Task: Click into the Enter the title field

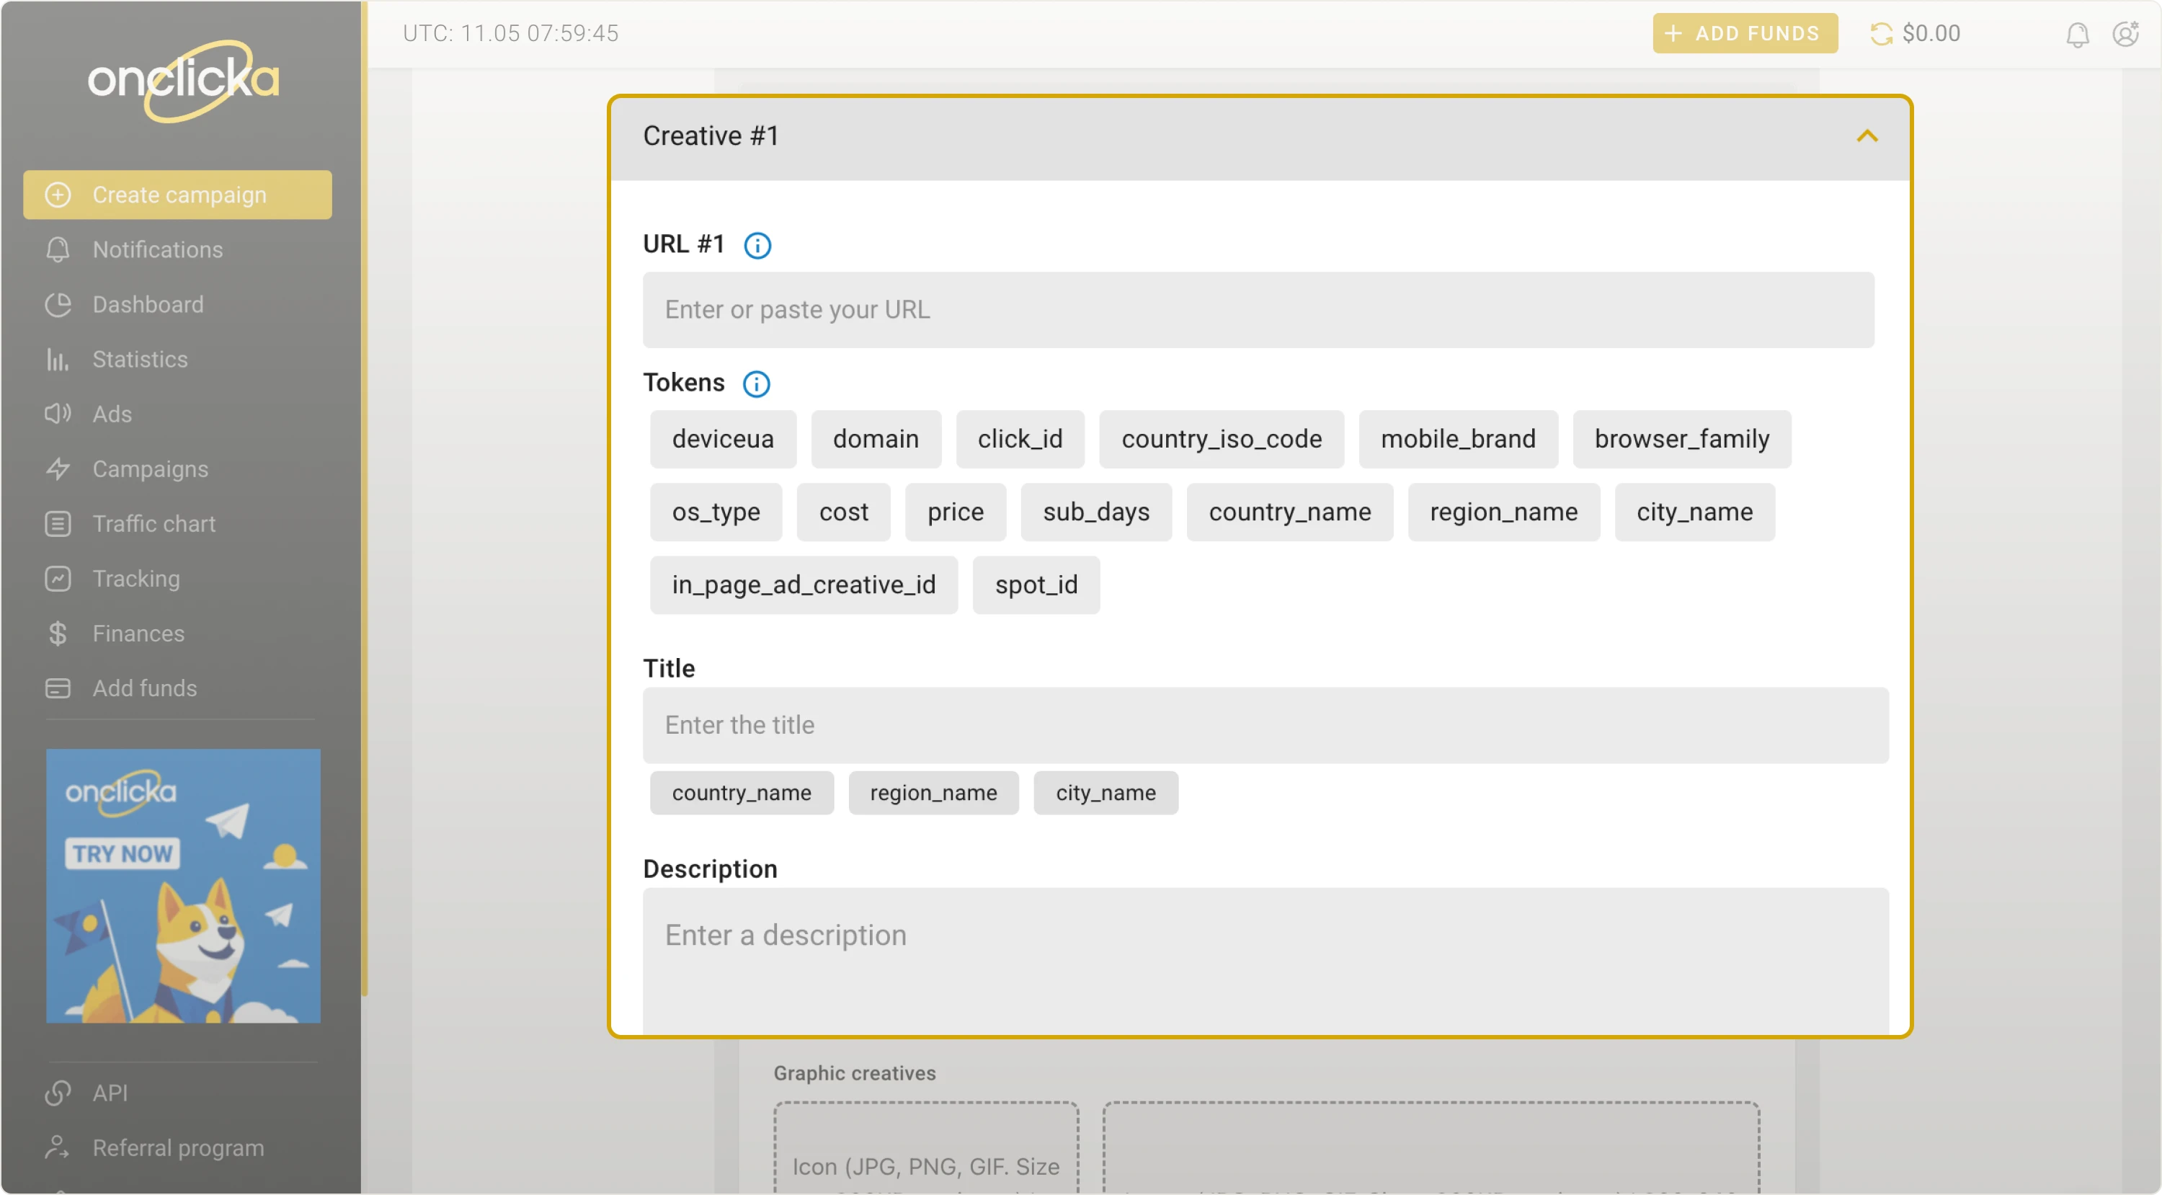Action: [x=1265, y=725]
